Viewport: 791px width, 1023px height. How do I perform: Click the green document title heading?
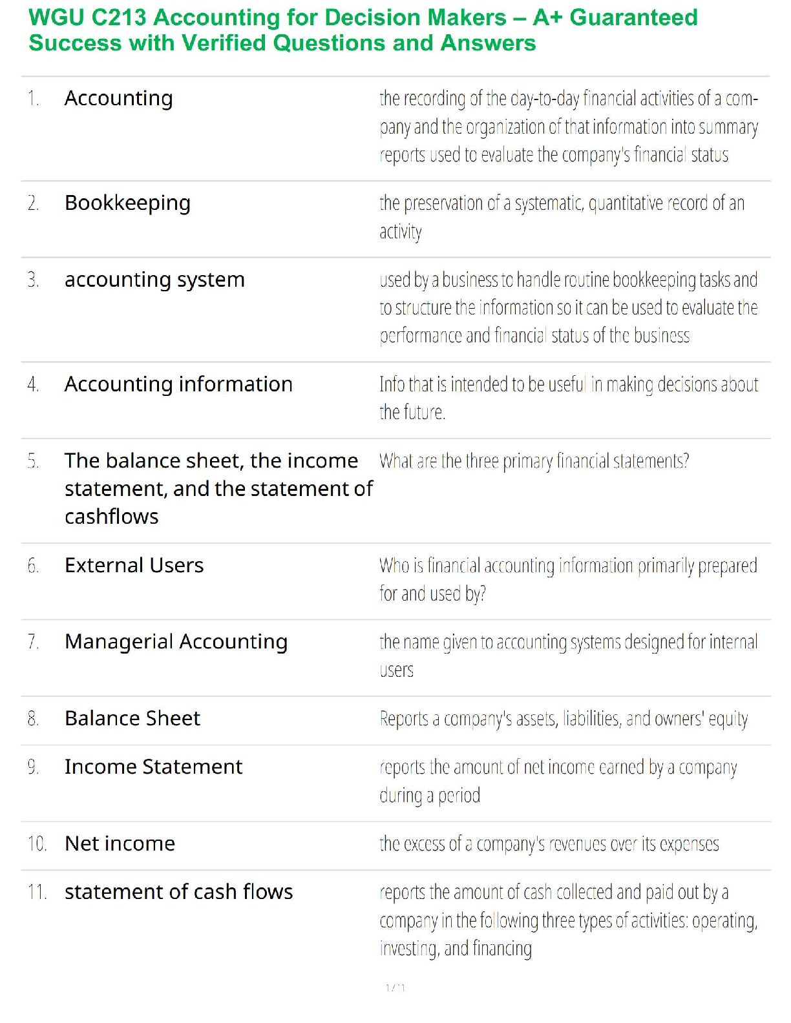coord(363,30)
